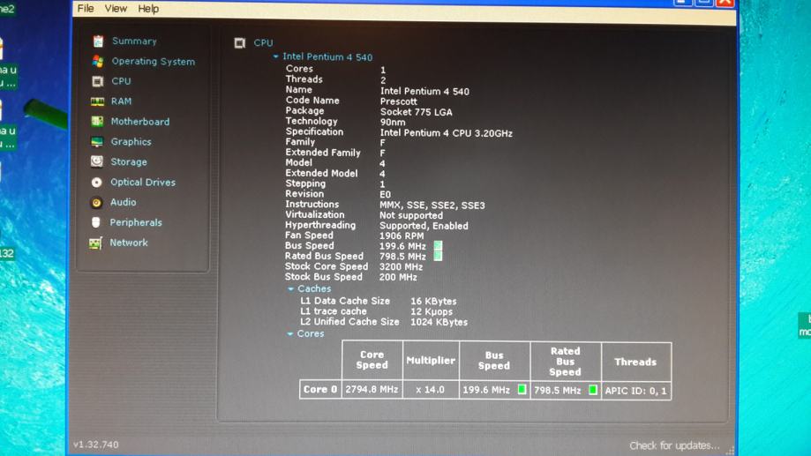Image resolution: width=811 pixels, height=456 pixels.
Task: Click the Threads column header
Action: pyautogui.click(x=635, y=362)
